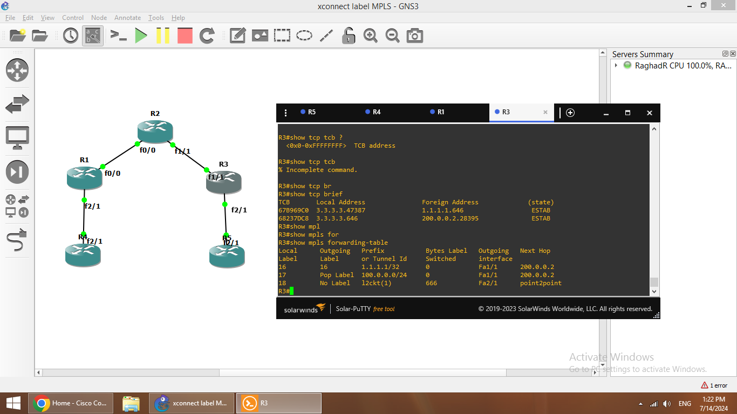Toggle interface labels visibility
Image resolution: width=737 pixels, height=414 pixels.
click(x=92, y=36)
